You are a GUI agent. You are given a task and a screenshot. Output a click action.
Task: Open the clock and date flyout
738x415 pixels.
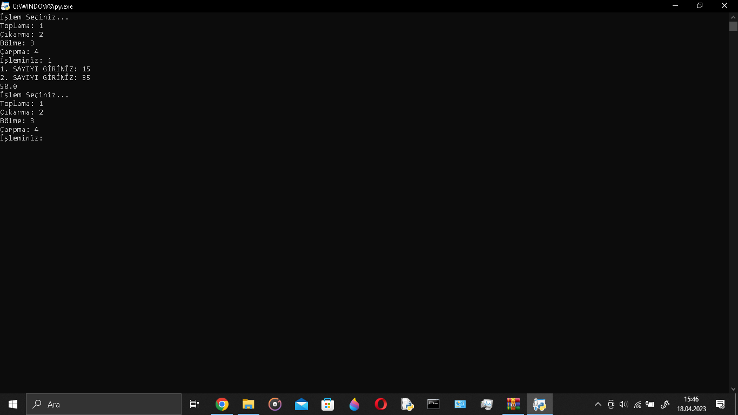coord(691,404)
